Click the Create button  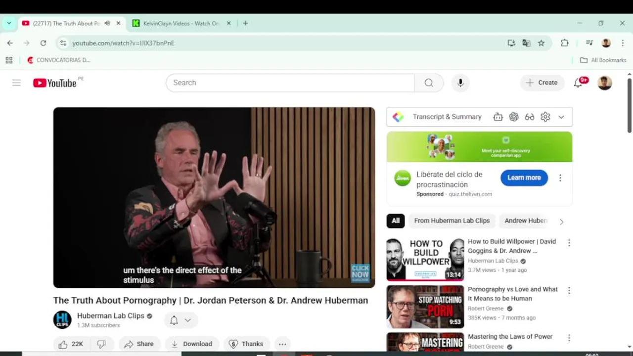click(x=542, y=83)
